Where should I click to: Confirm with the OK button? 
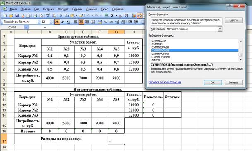[213, 83]
